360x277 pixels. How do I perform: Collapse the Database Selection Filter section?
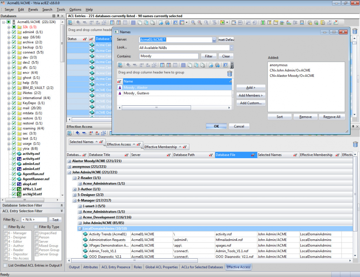[61, 205]
